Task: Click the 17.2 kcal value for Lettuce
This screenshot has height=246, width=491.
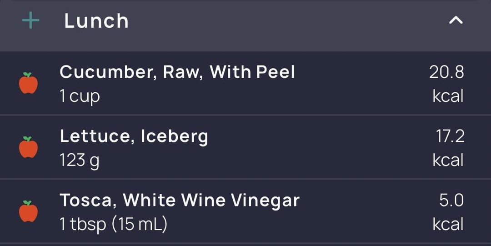Action: (450, 136)
